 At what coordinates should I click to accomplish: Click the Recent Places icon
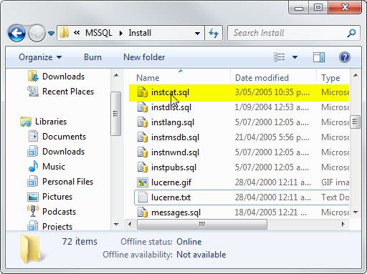(x=33, y=92)
